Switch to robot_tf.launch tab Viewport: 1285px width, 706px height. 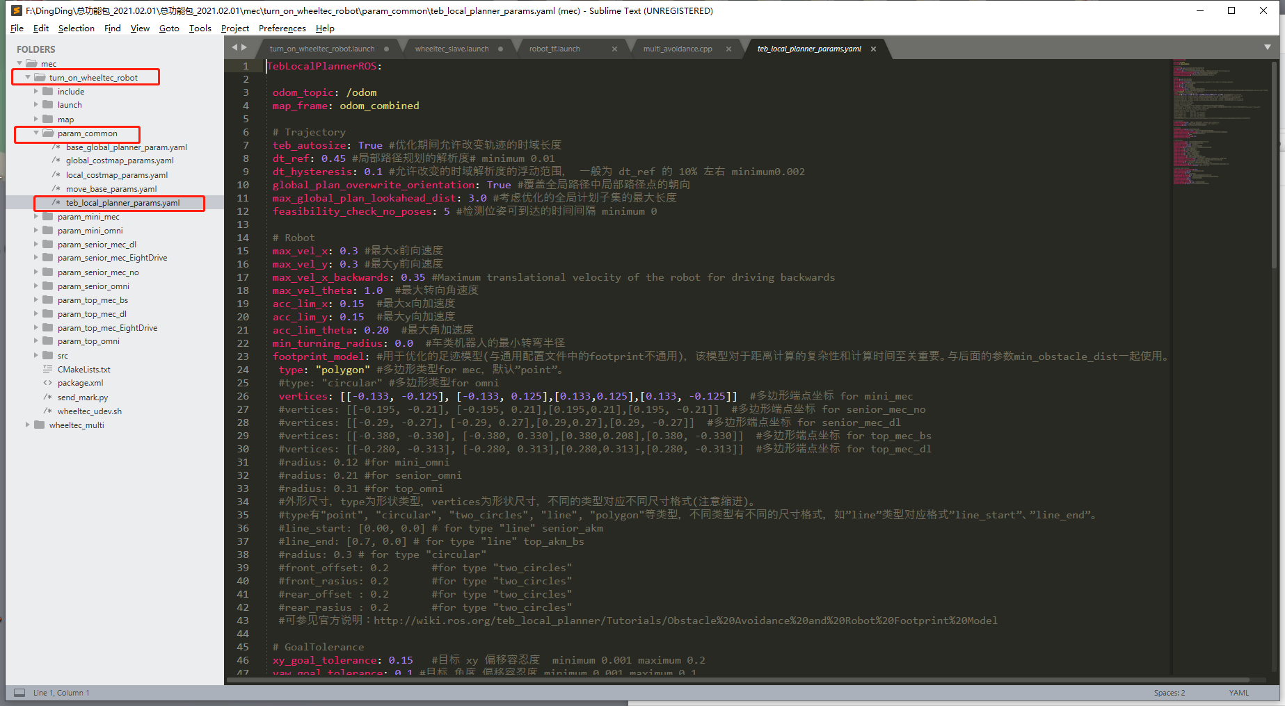[554, 49]
